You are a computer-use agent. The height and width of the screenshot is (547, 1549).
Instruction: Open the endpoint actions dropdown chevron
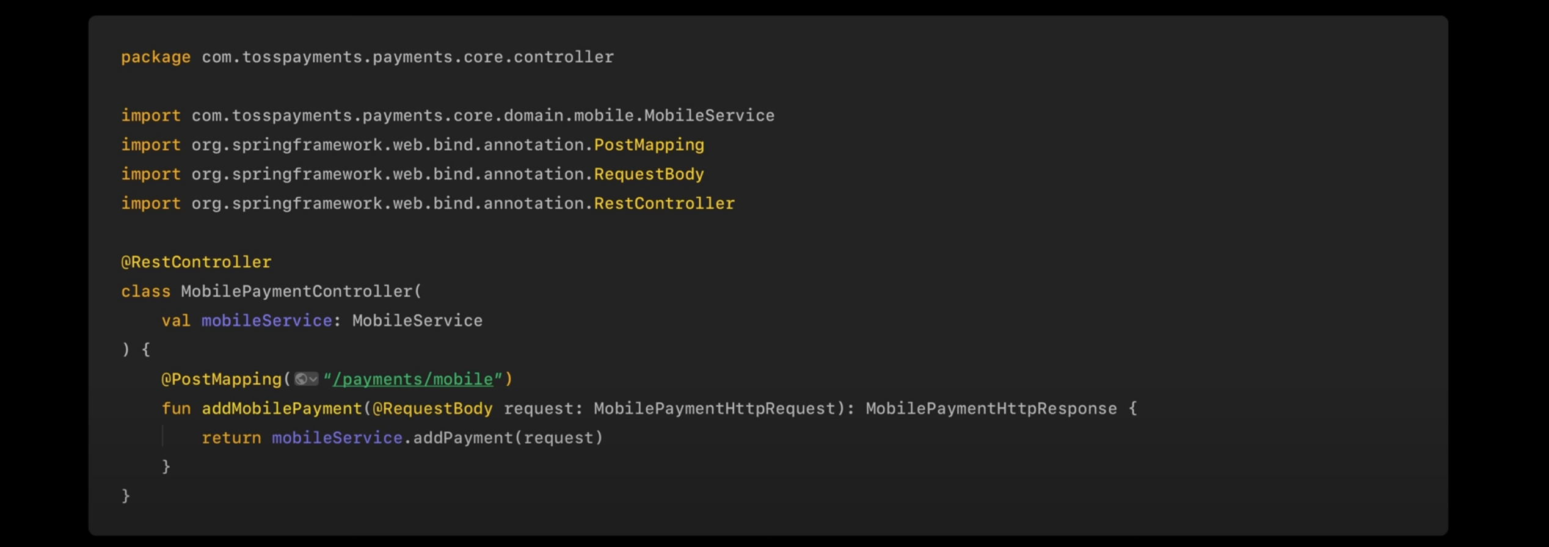click(x=313, y=379)
